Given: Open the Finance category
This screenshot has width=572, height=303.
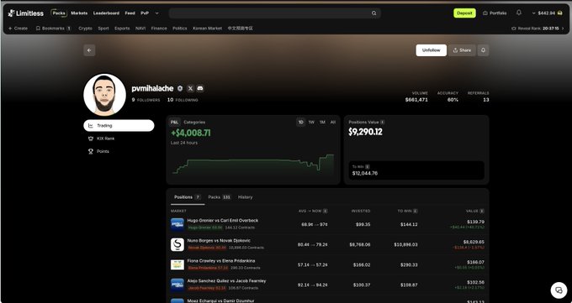Looking at the screenshot, I should 159,29.
